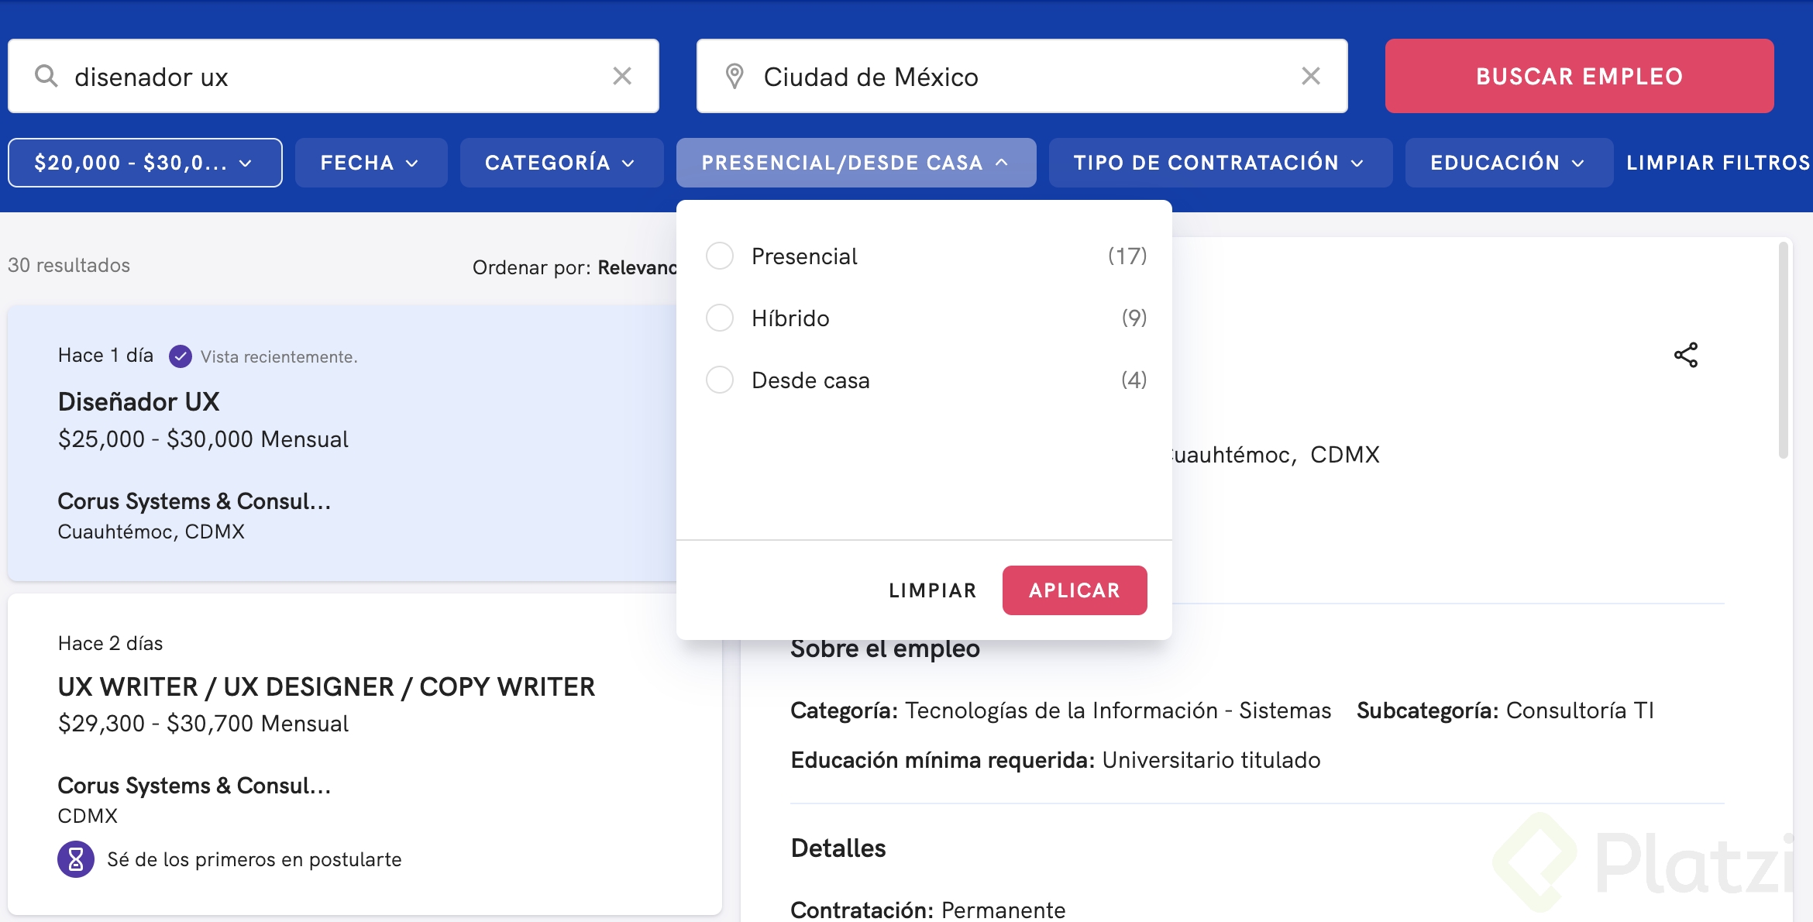Open the salary range $20,000 - $30,0... dropdown
Viewport: 1813px width, 922px height.
tap(145, 163)
